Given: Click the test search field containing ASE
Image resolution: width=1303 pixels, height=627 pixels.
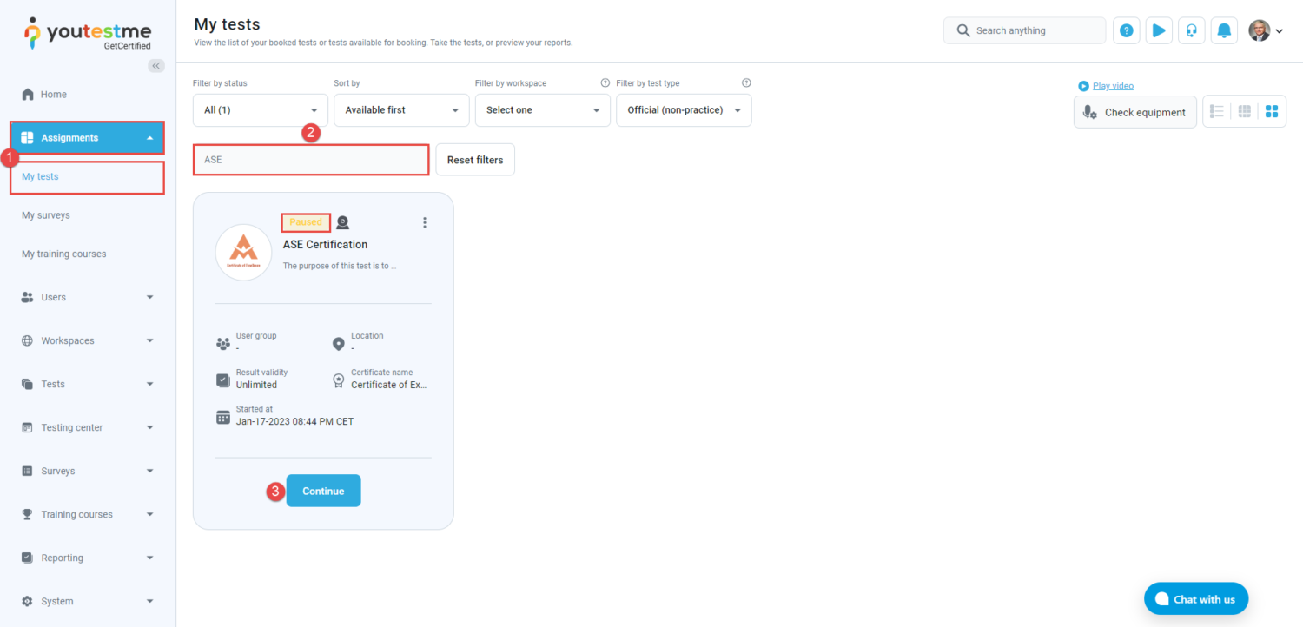Looking at the screenshot, I should 311,160.
